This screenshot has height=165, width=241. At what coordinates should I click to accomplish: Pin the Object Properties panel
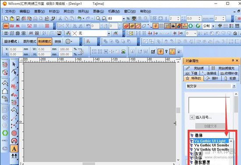point(233,61)
